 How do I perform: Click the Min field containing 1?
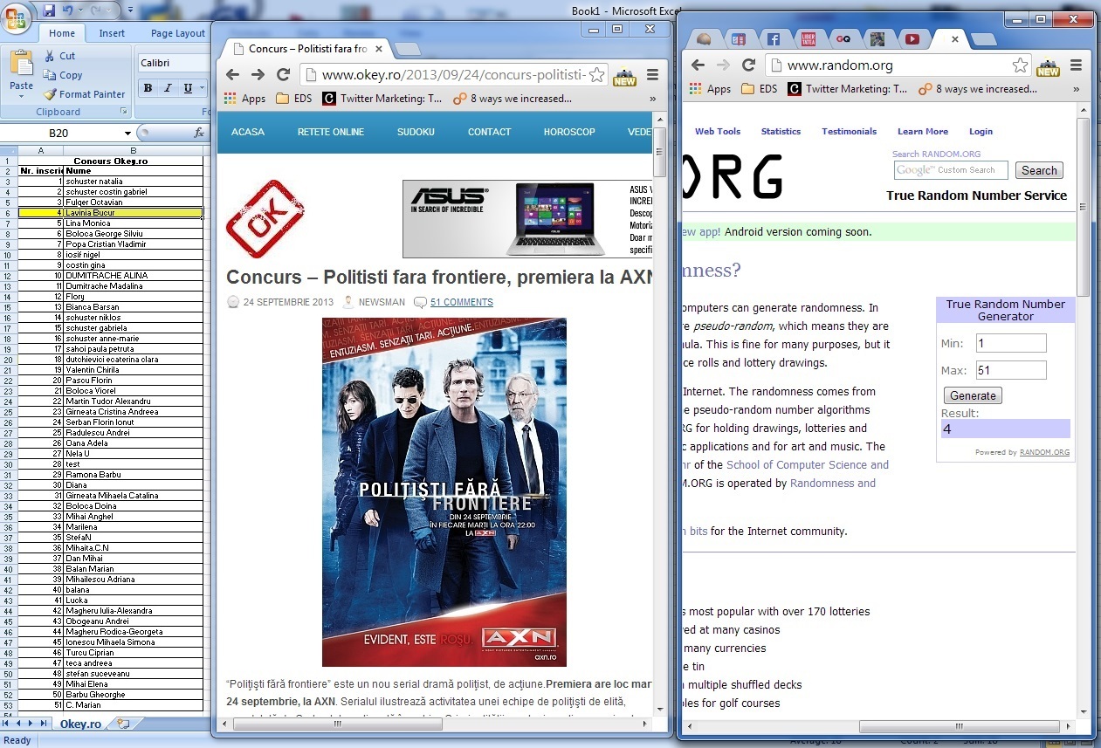click(1011, 343)
